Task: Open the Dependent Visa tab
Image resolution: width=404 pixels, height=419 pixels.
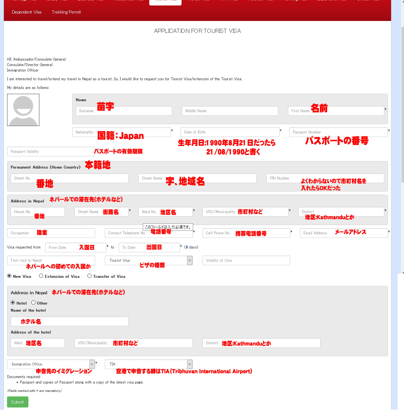Action: (x=27, y=12)
